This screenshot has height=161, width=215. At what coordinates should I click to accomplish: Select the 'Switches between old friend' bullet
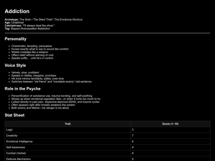[51, 81]
